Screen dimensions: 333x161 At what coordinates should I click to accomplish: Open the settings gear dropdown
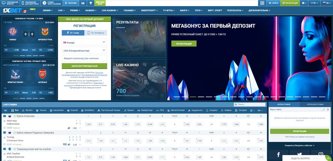[304, 3]
